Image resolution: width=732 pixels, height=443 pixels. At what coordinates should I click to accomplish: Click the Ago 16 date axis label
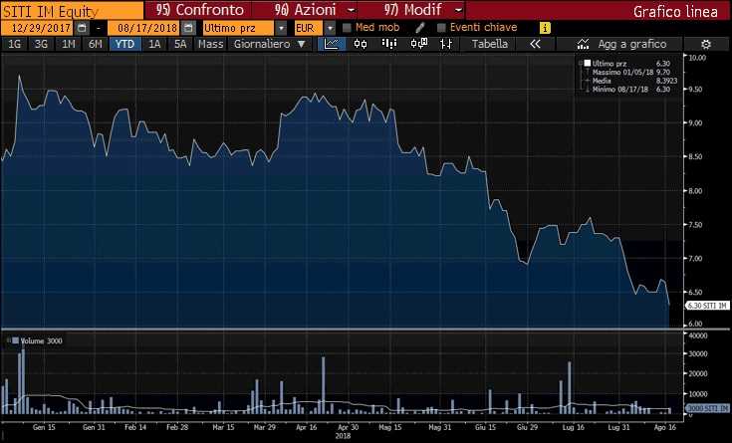click(x=665, y=427)
